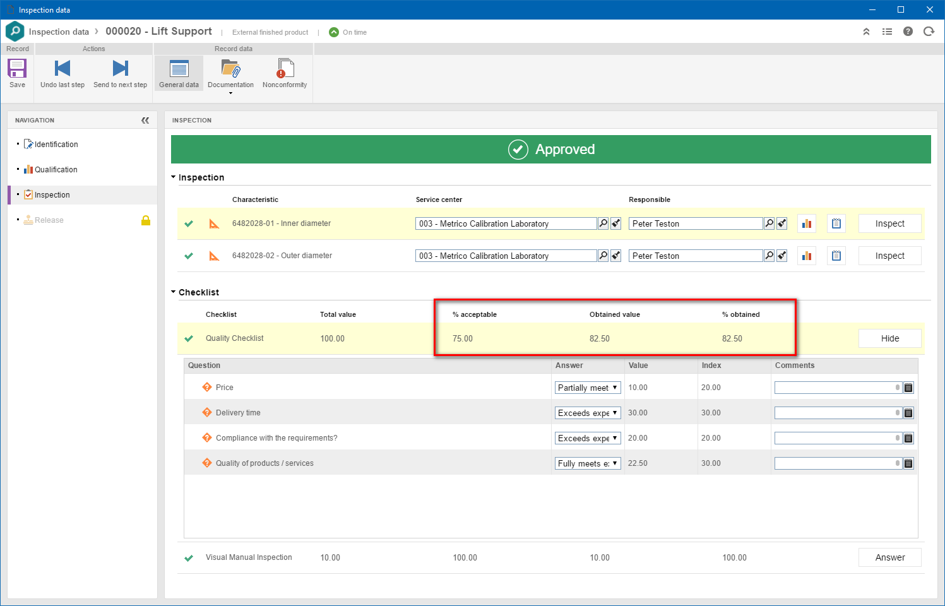Click the Price comments input field
This screenshot has width=945, height=606.
coord(838,388)
